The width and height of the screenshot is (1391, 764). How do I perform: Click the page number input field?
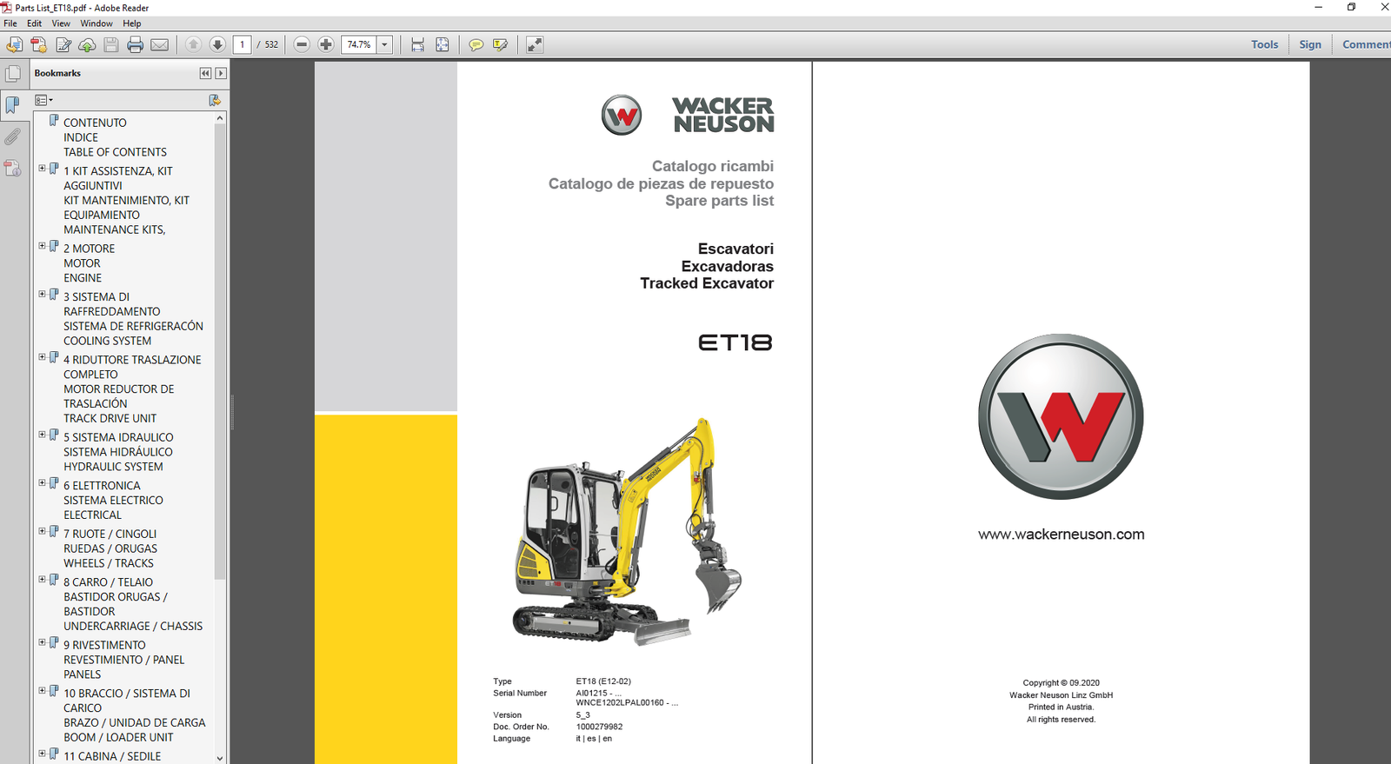pyautogui.click(x=243, y=44)
